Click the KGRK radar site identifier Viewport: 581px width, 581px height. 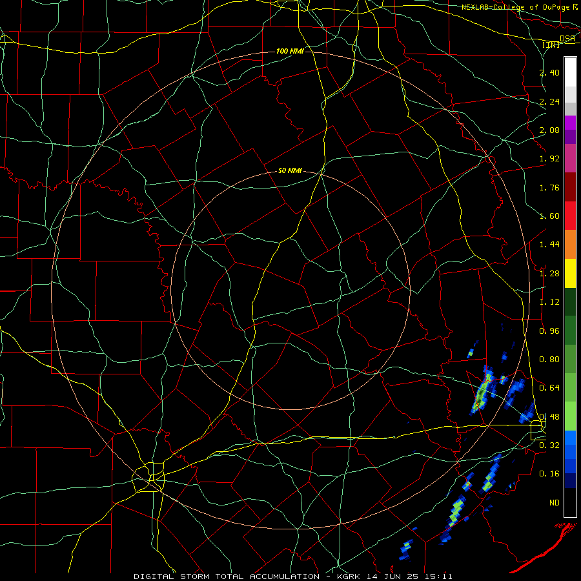(350, 576)
